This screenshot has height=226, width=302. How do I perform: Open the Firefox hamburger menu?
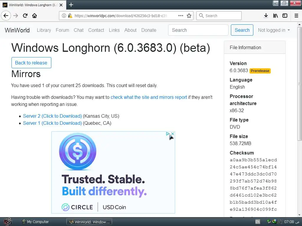click(296, 16)
